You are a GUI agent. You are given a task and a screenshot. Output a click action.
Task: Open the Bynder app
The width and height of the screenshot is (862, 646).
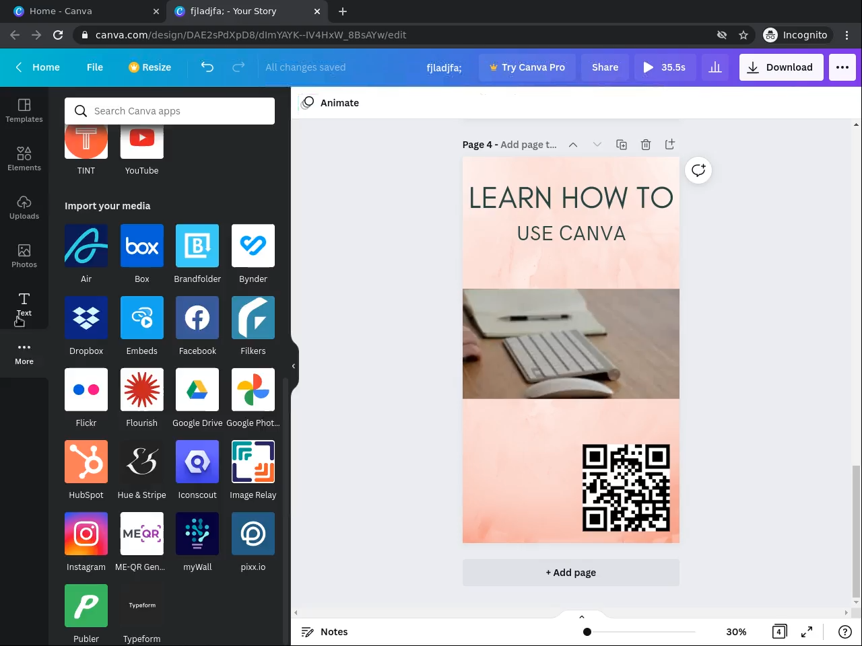pyautogui.click(x=253, y=246)
